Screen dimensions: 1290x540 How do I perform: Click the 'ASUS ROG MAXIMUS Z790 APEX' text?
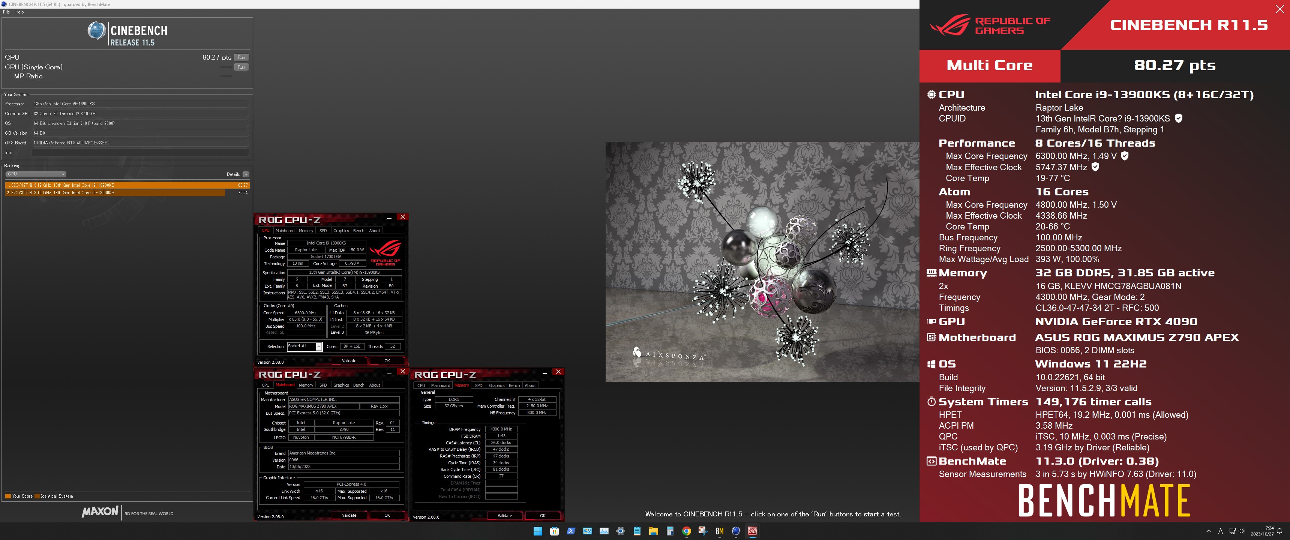point(1137,337)
